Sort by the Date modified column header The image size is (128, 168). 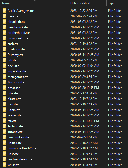[x=80, y=3]
